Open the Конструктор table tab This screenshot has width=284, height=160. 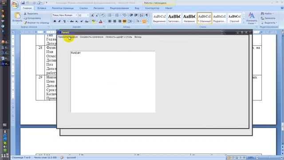(x=152, y=8)
